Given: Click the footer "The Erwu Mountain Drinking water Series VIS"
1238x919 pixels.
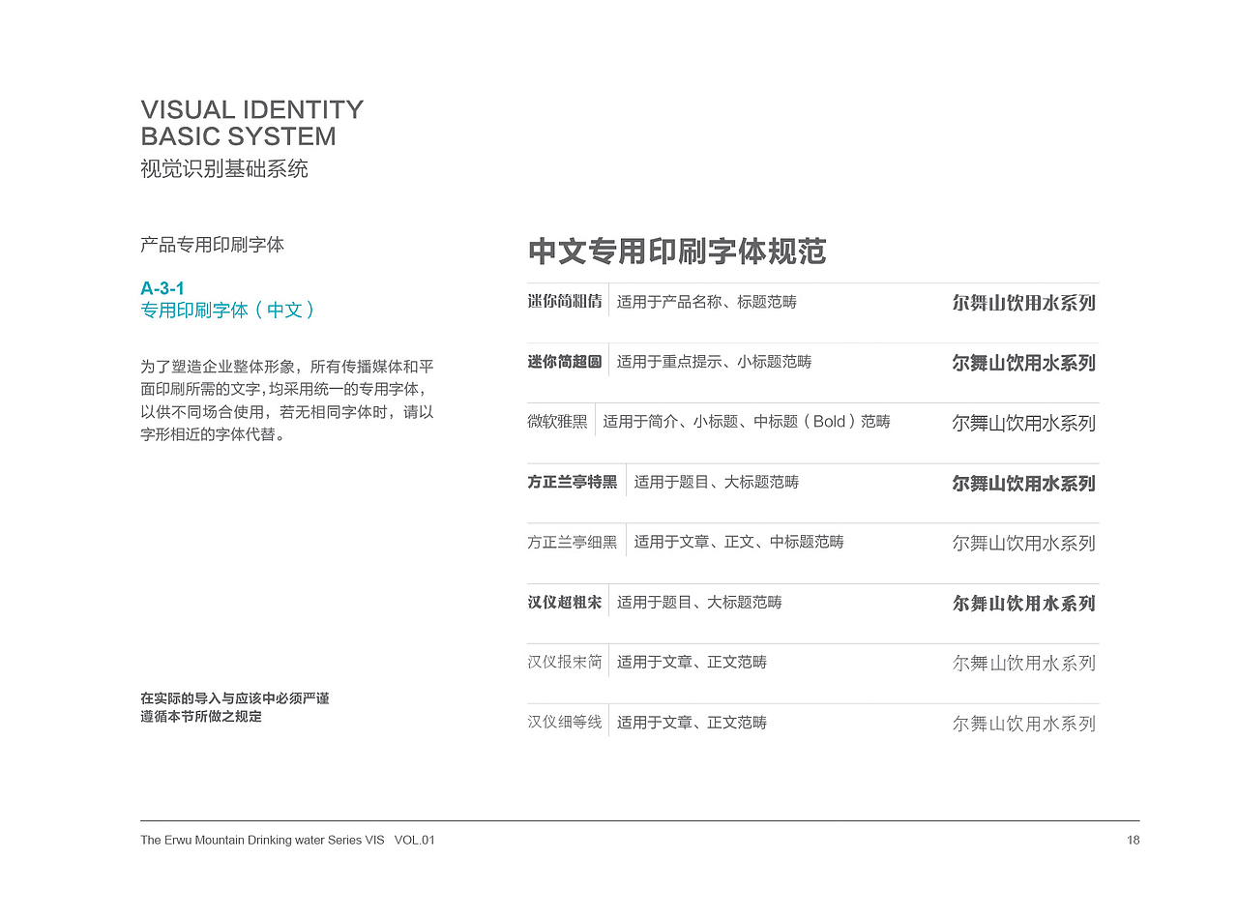Looking at the screenshot, I should 263,840.
